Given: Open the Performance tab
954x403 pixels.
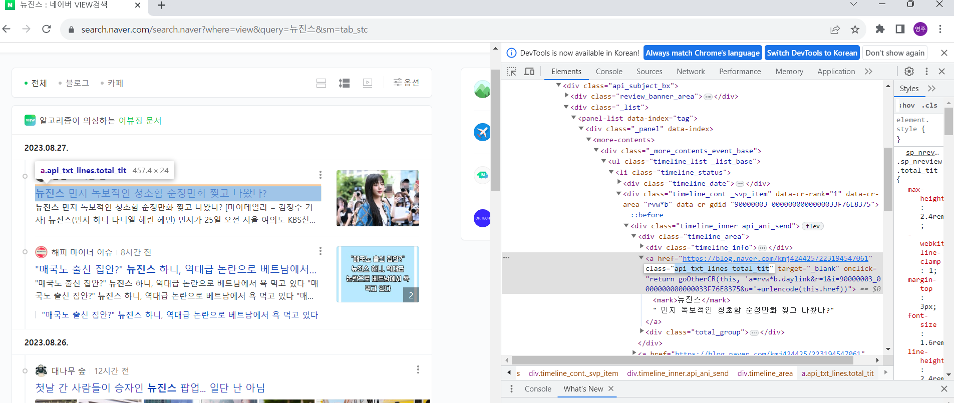Looking at the screenshot, I should tap(740, 72).
